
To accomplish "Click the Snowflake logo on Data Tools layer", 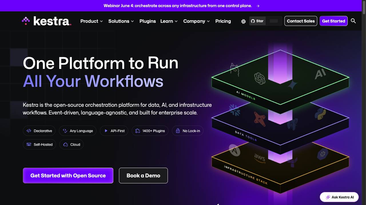I will tap(234, 110).
